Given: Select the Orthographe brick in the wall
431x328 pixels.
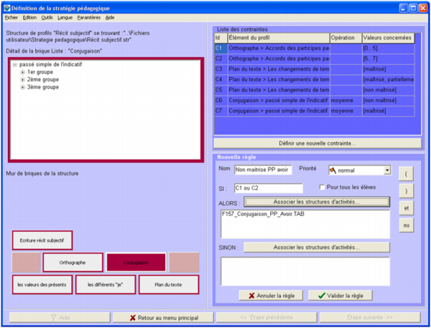Looking at the screenshot, I should click(73, 263).
